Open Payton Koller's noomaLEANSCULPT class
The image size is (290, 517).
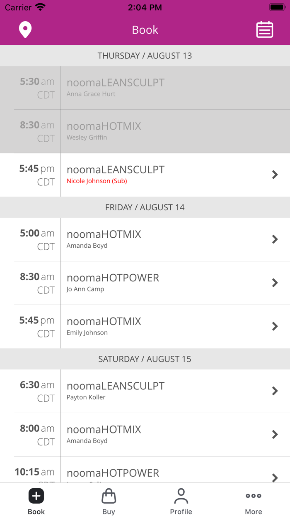[x=116, y=391]
